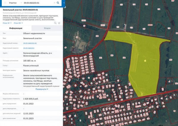
Task: Click parcel 260 near the road
Action: coord(97,36)
